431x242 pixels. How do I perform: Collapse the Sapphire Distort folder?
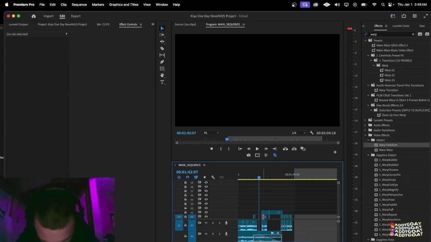coord(368,155)
